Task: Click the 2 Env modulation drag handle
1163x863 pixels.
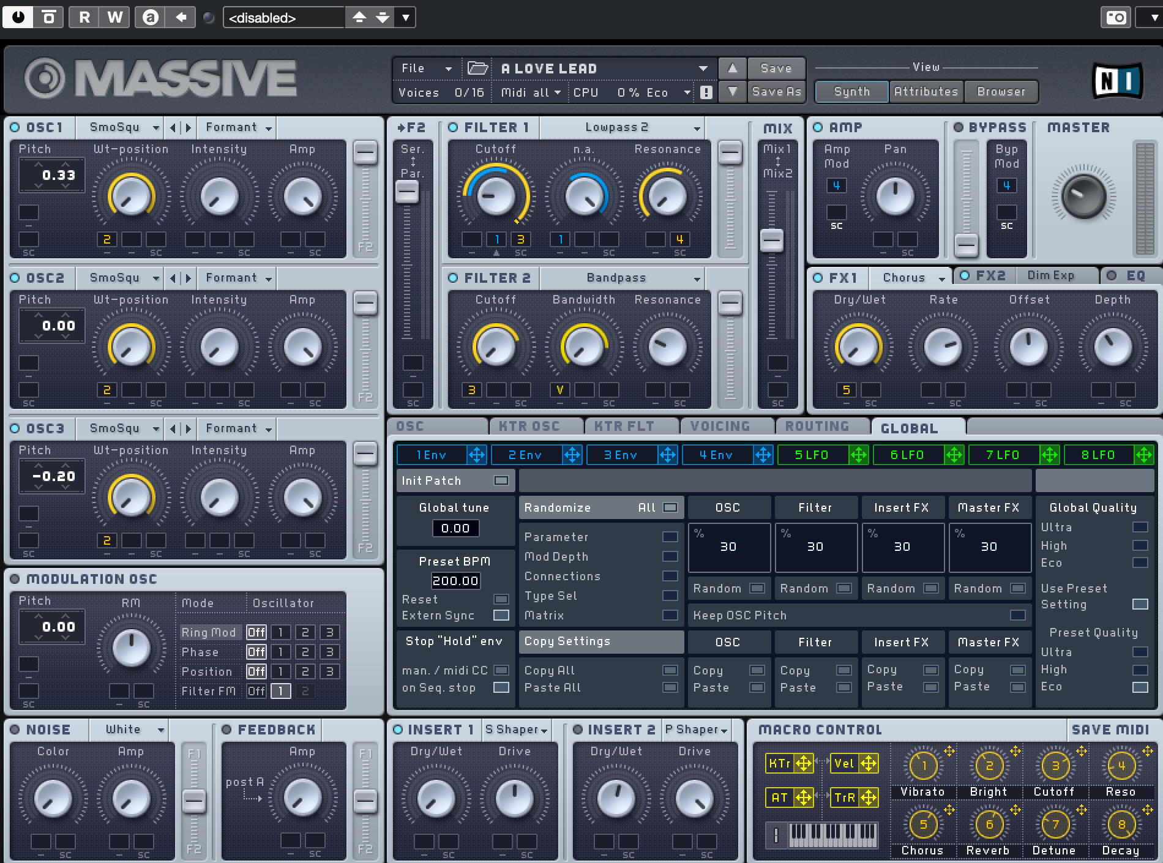Action: click(572, 455)
